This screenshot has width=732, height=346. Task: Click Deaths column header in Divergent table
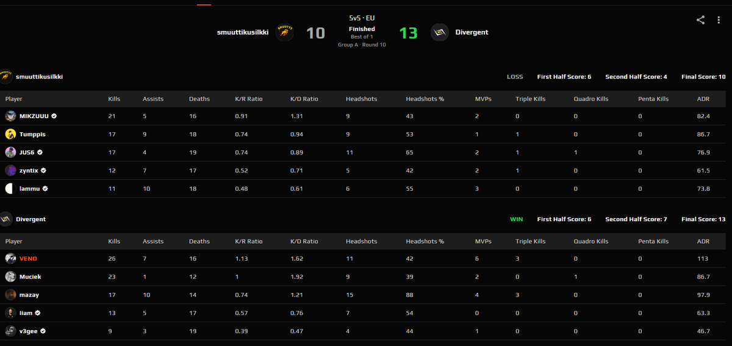[199, 241]
